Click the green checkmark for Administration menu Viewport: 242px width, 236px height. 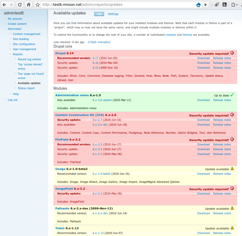[232, 95]
